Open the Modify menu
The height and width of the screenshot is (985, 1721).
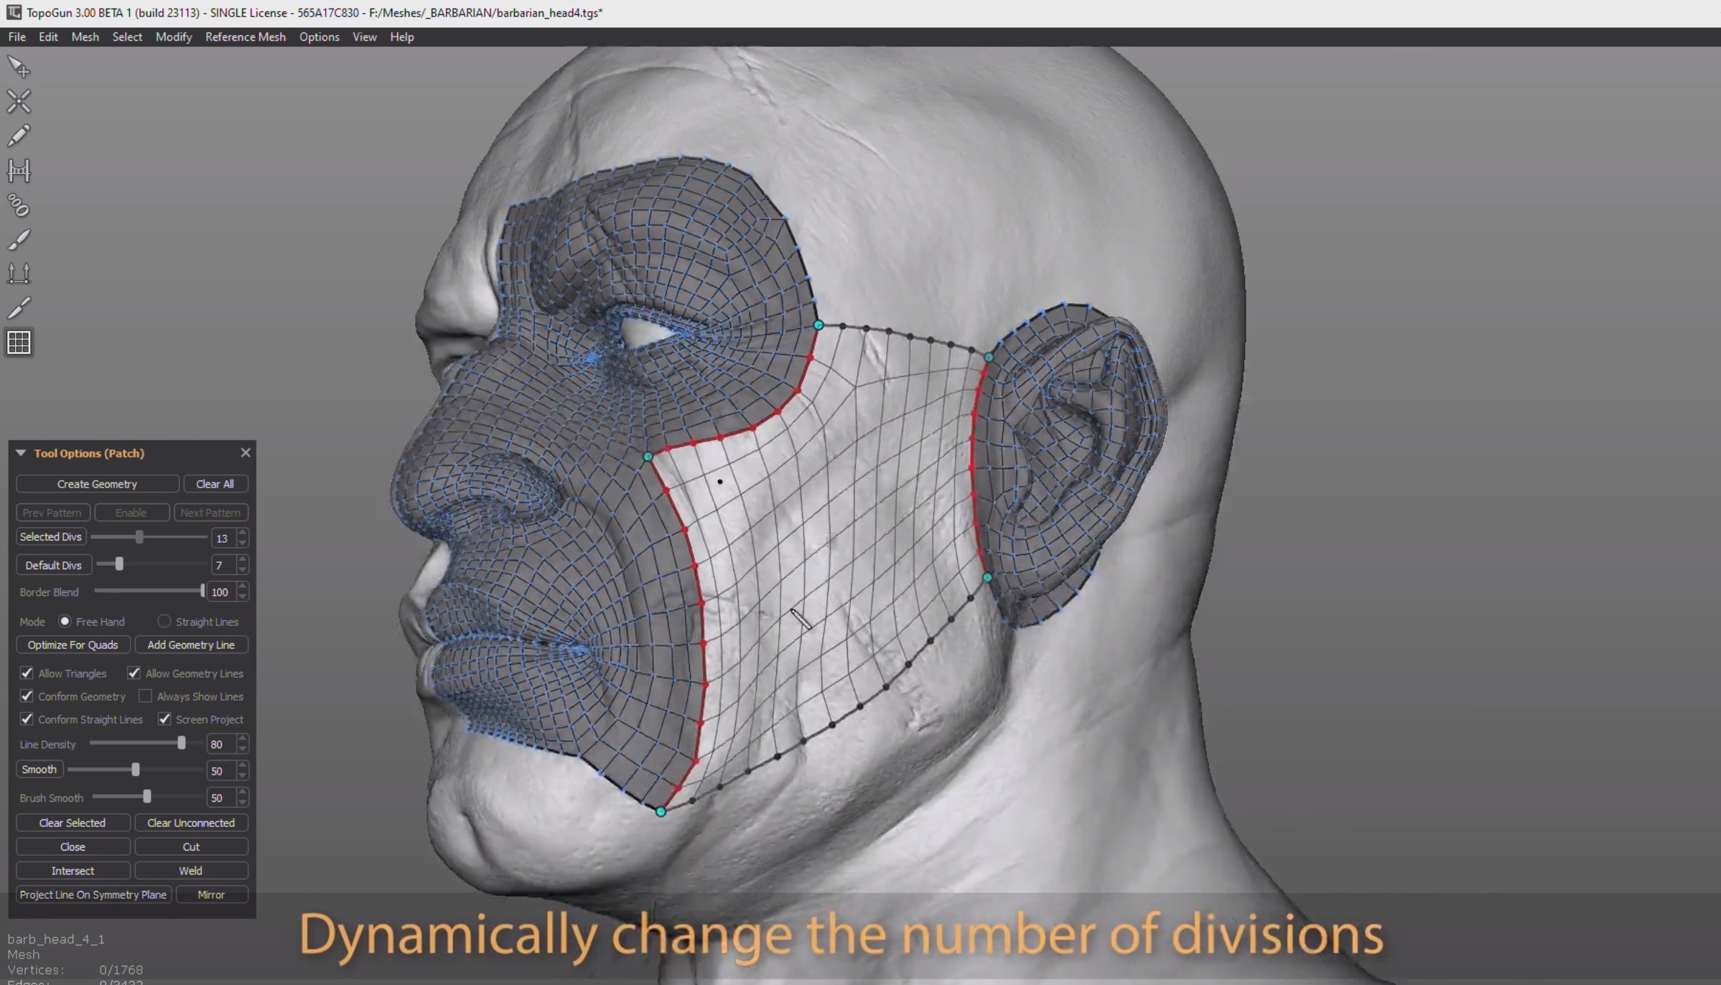[x=173, y=37]
